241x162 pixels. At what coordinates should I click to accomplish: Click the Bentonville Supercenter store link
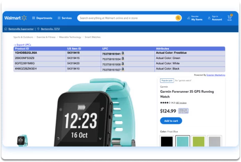pos(21,29)
